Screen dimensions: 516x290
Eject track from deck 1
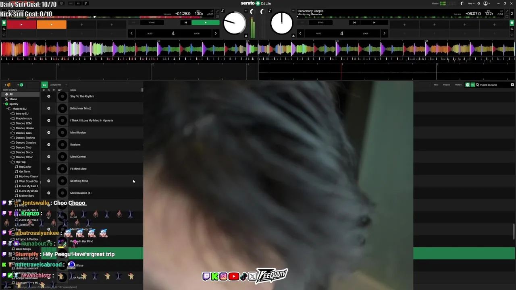point(246,36)
